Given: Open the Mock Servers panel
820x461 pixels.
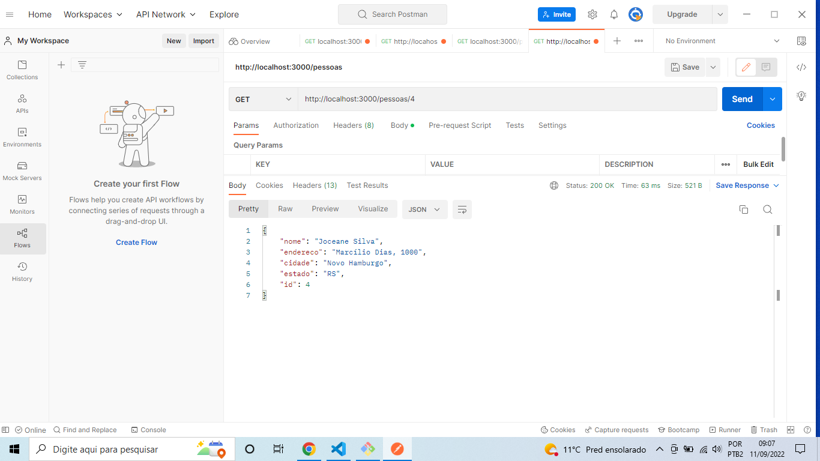Looking at the screenshot, I should 22,171.
